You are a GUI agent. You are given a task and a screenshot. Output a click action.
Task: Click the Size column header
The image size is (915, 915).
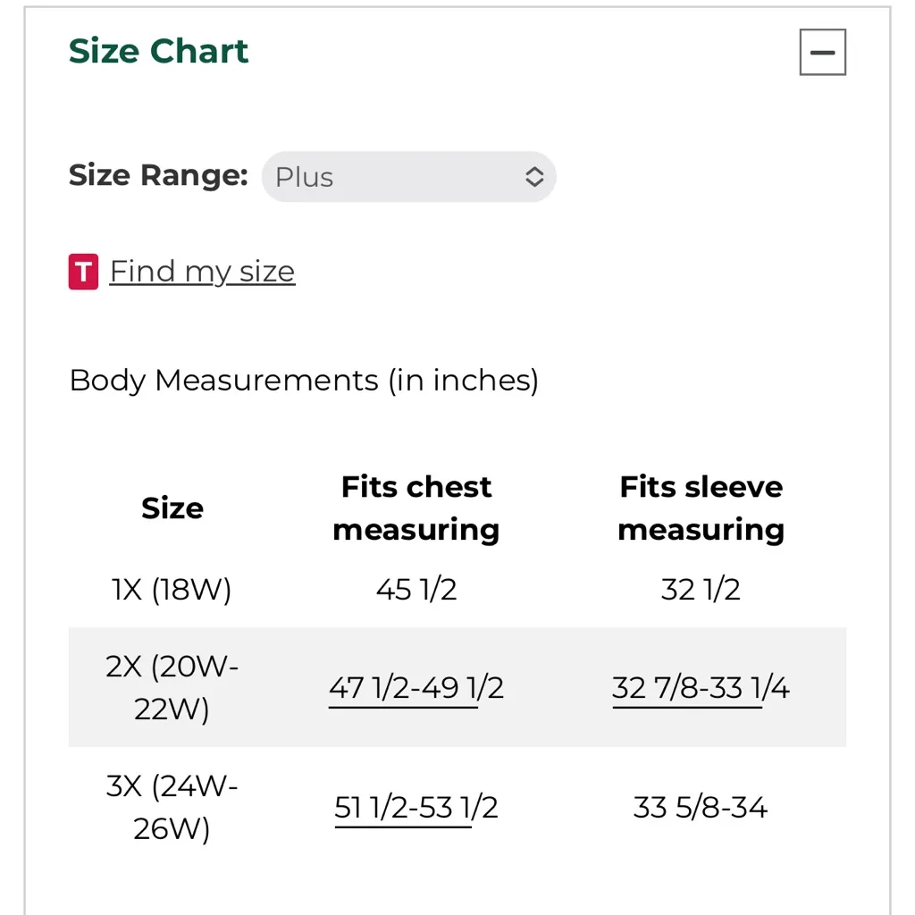(172, 508)
